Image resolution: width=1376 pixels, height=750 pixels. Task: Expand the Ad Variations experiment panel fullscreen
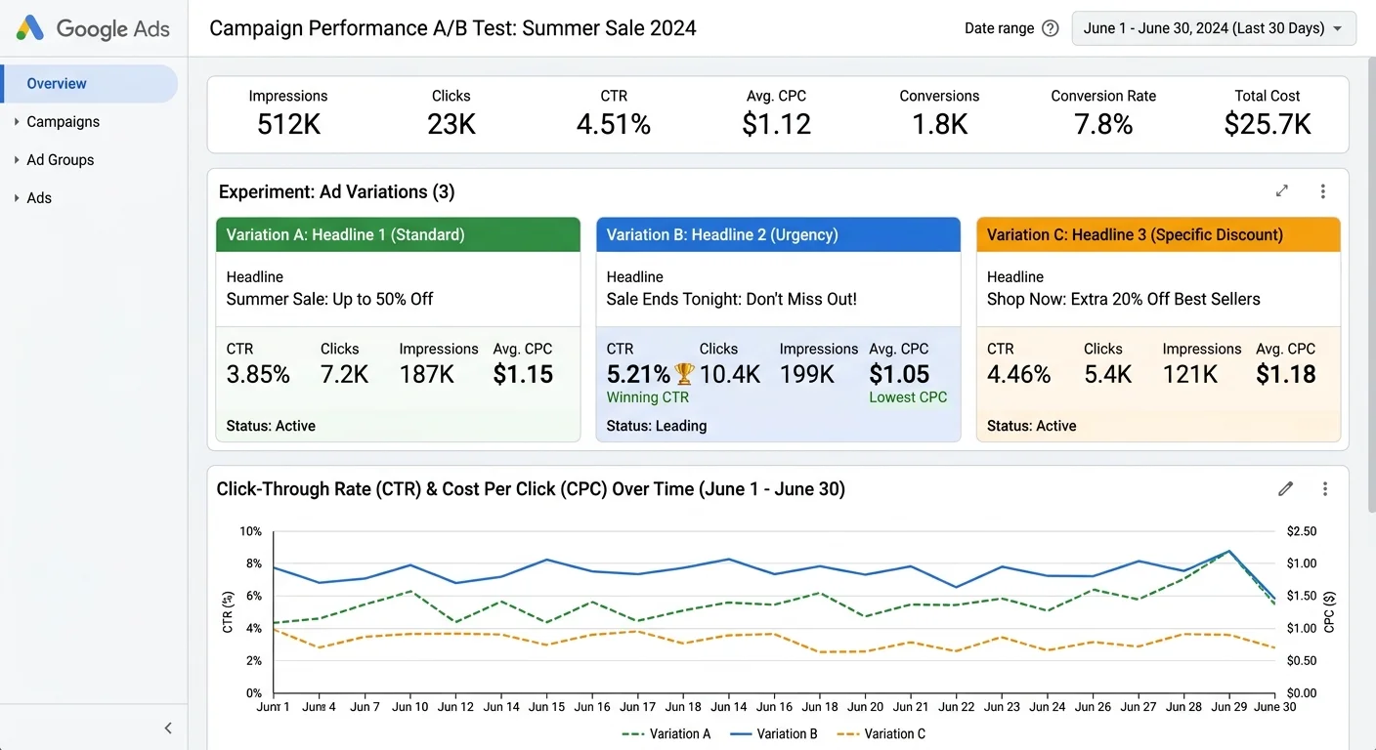[1282, 191]
